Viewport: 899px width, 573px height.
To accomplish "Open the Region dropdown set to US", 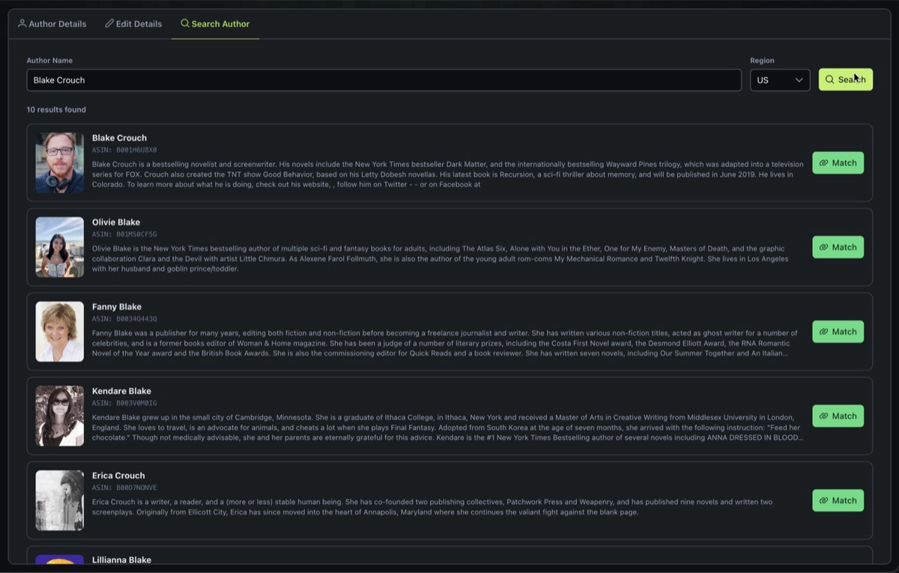I will (x=779, y=80).
